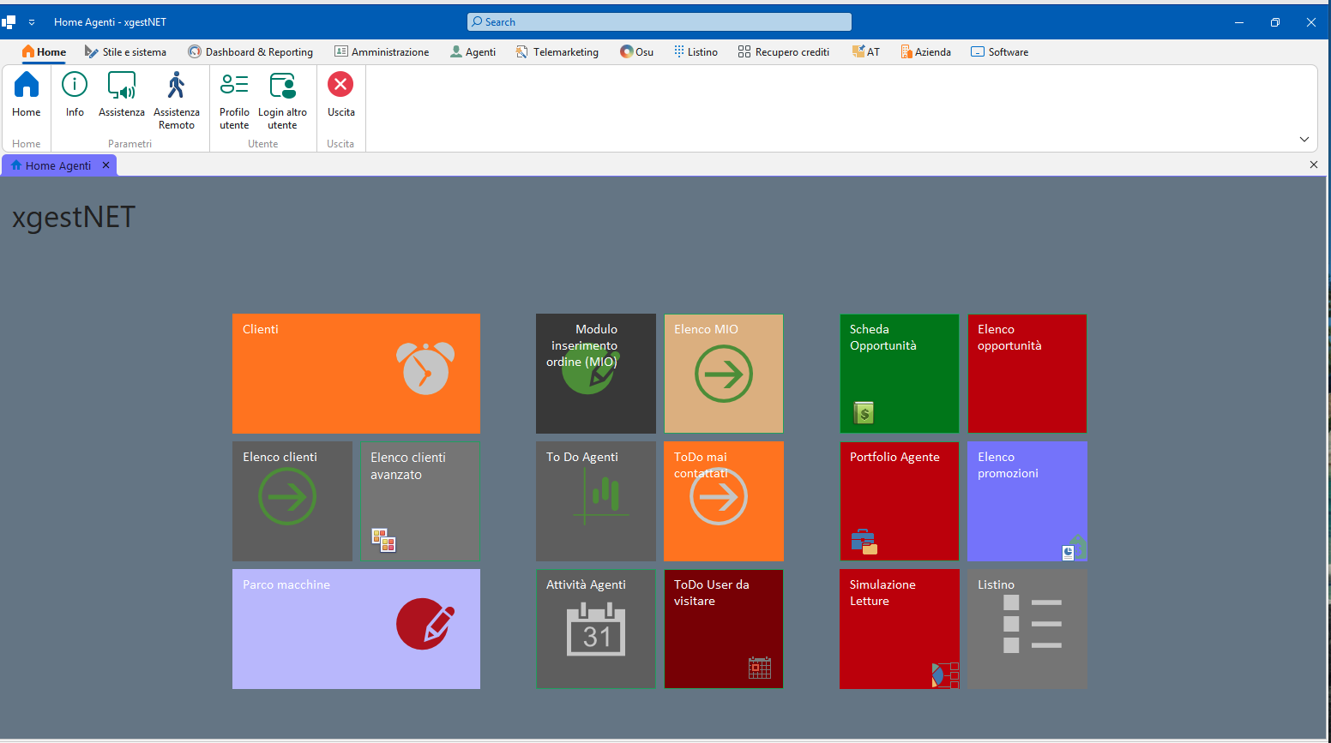Switch to the AT ribbon tab

click(865, 52)
